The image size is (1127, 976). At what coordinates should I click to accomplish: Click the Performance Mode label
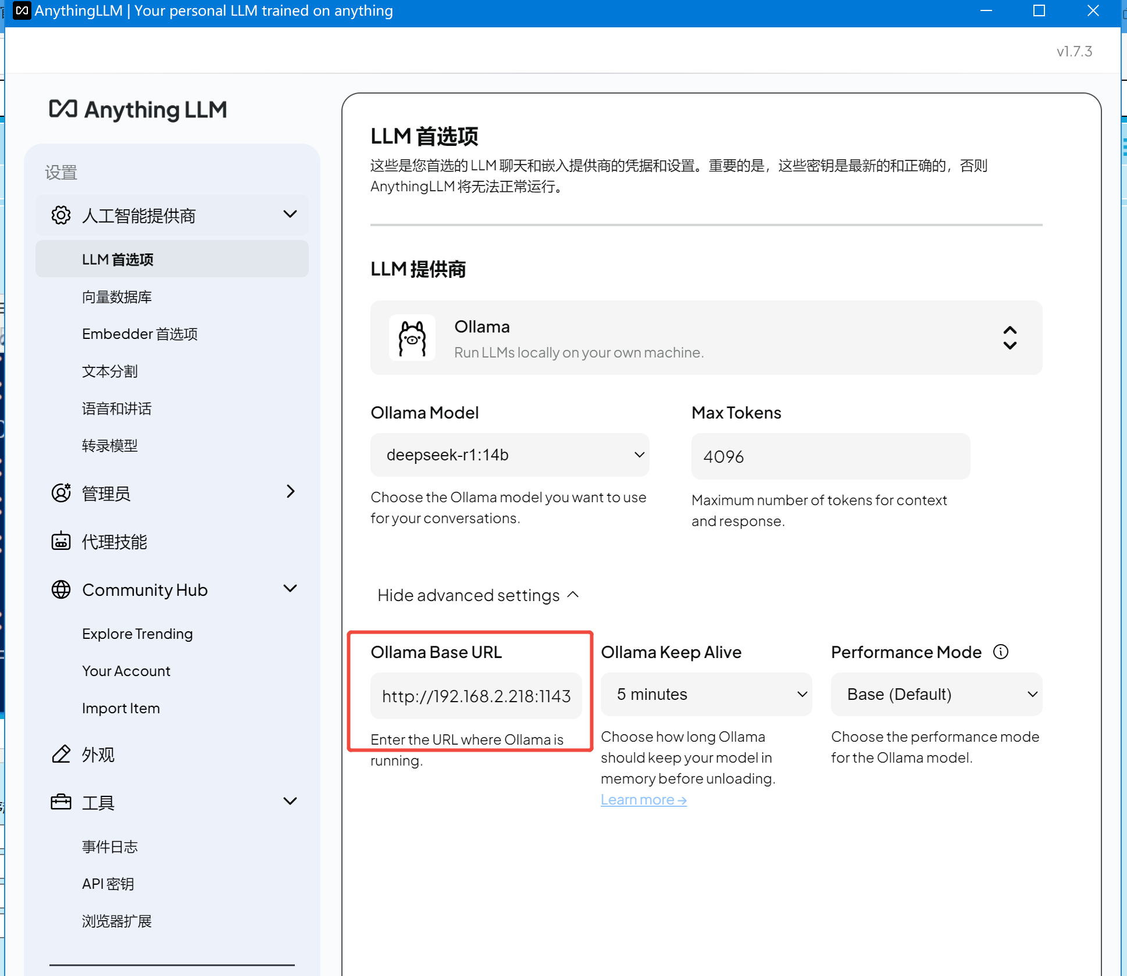906,652
